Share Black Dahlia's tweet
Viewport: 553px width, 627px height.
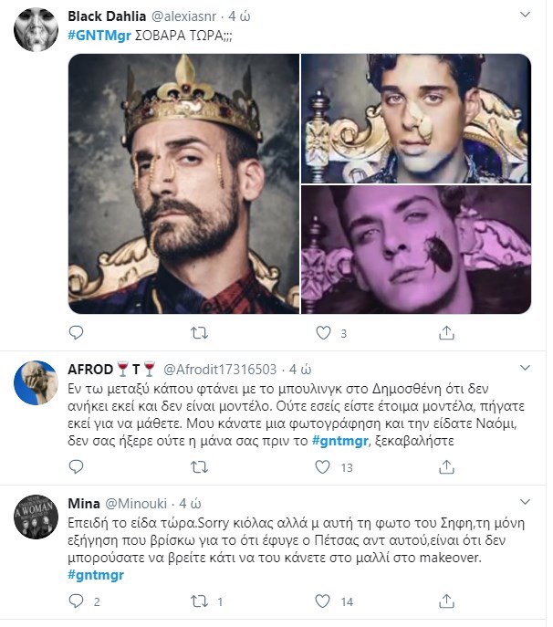coord(444,334)
